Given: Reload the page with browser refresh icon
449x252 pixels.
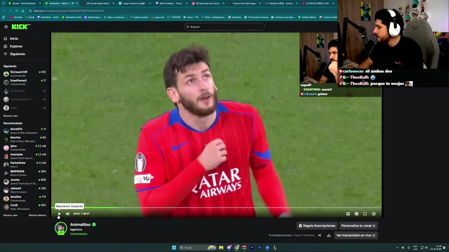Looking at the screenshot, I should pyautogui.click(x=16, y=11).
